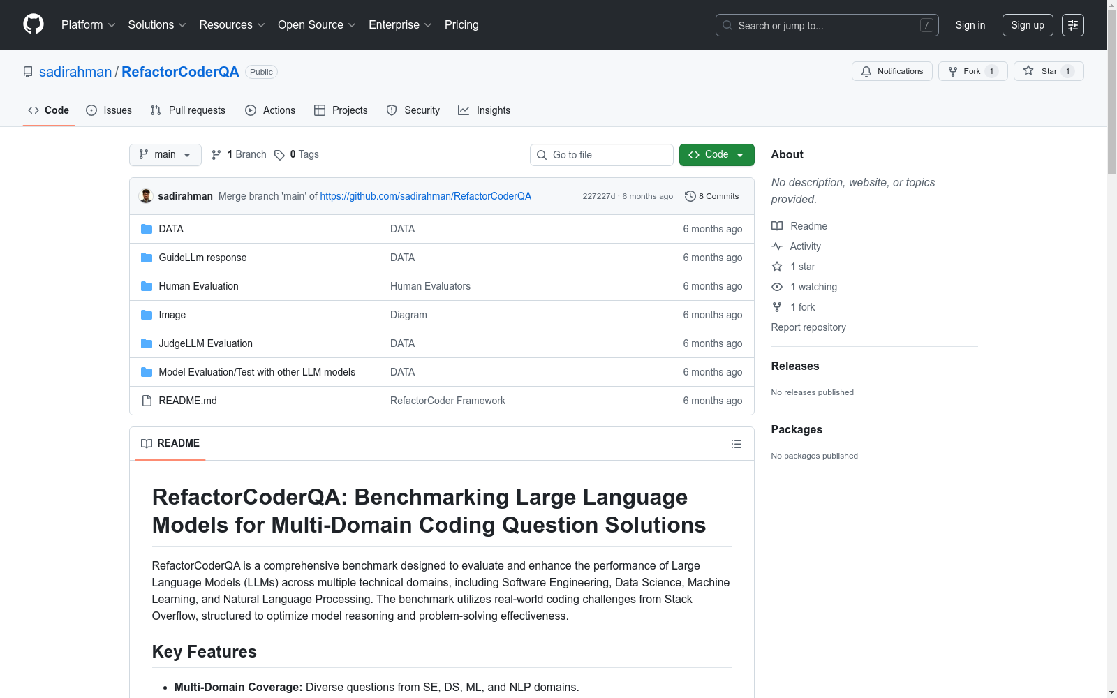The height and width of the screenshot is (698, 1117).
Task: View the 8 Commits history
Action: [x=712, y=196]
